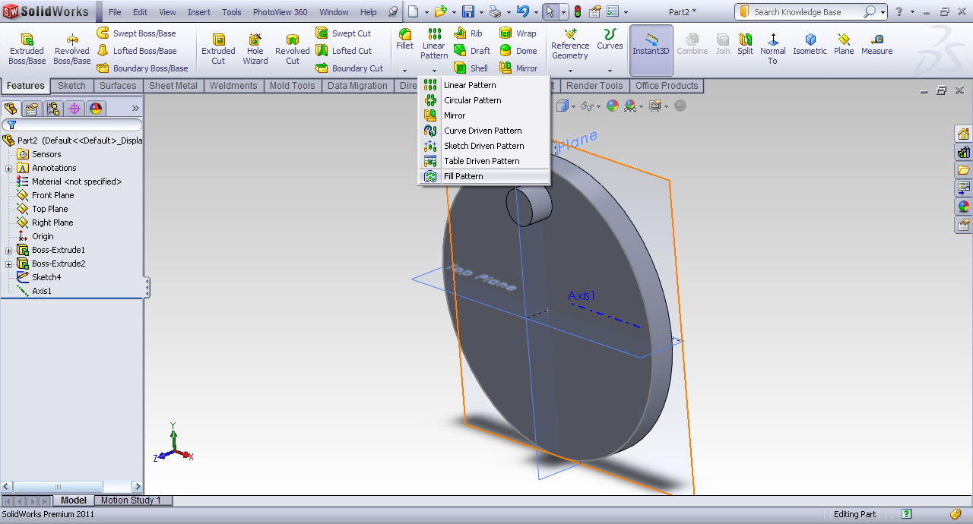This screenshot has height=524, width=973.
Task: Choose Sketch Driven Pattern menu item
Action: coord(485,146)
